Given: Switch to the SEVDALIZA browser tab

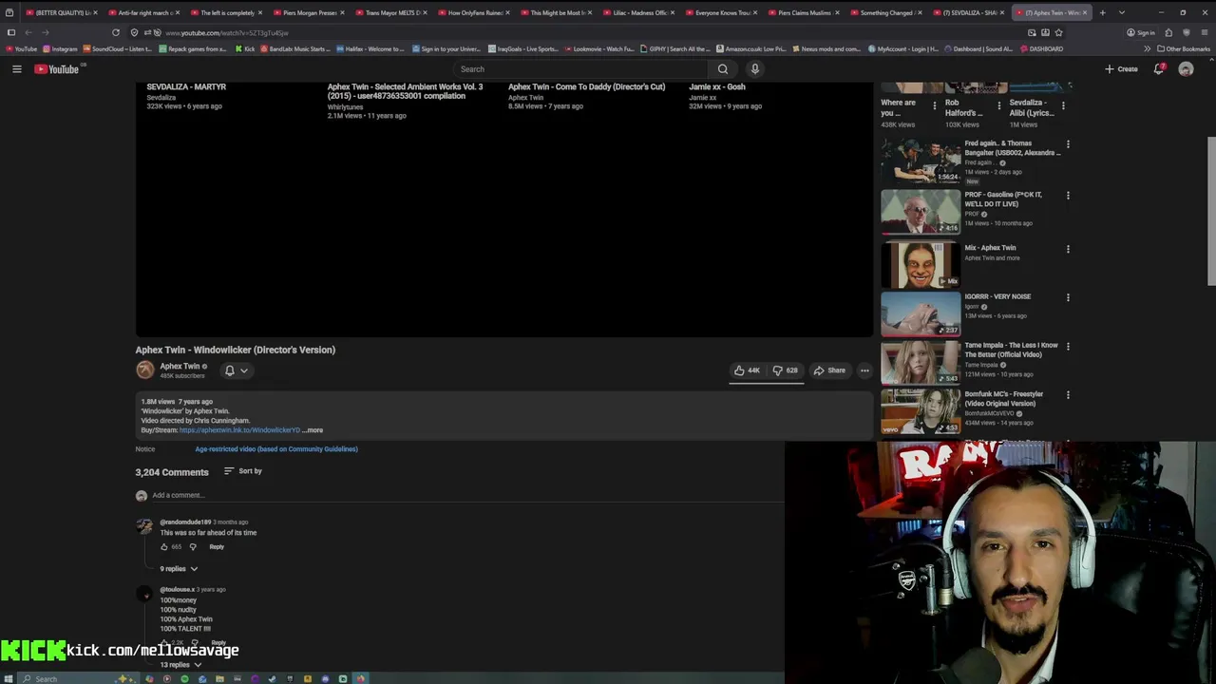Looking at the screenshot, I should [x=970, y=12].
